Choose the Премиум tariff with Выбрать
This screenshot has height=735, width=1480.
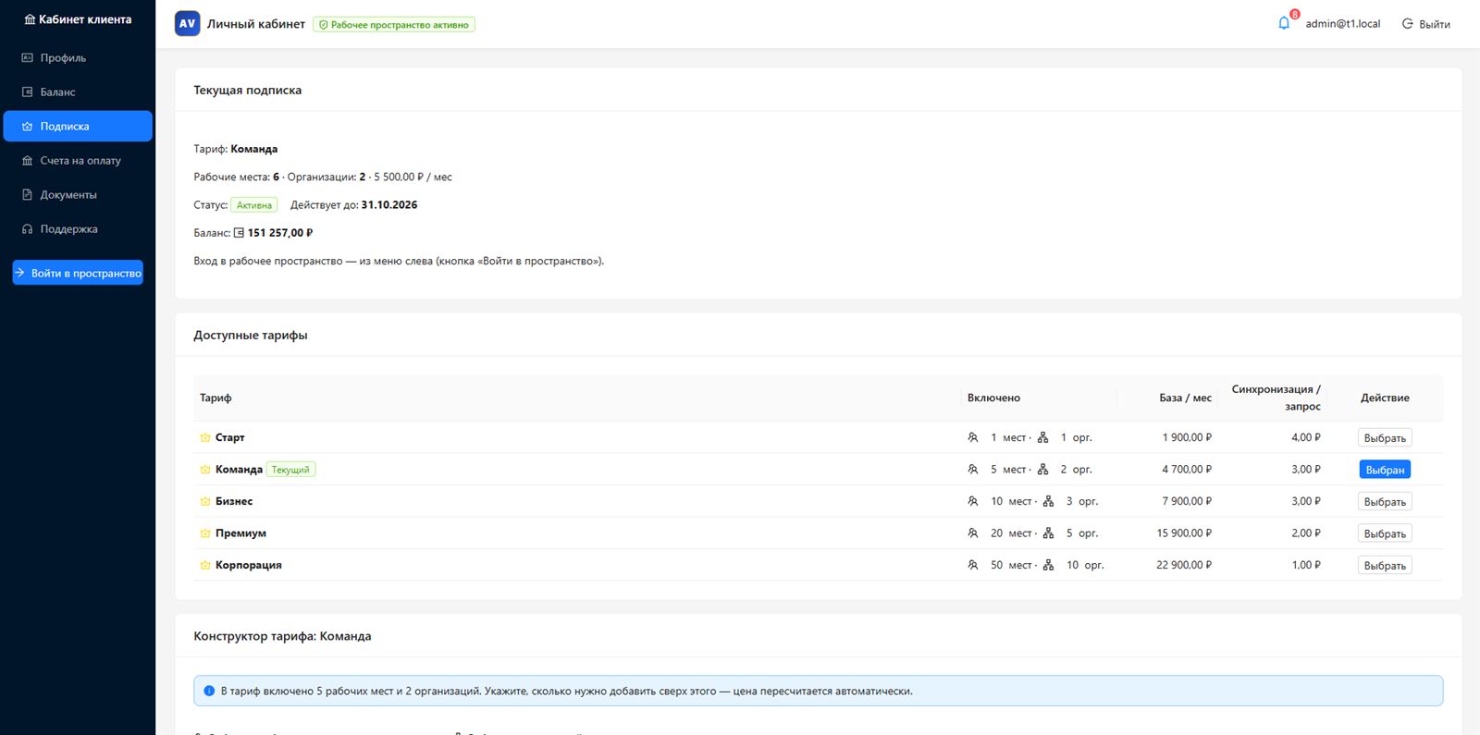pyautogui.click(x=1385, y=533)
